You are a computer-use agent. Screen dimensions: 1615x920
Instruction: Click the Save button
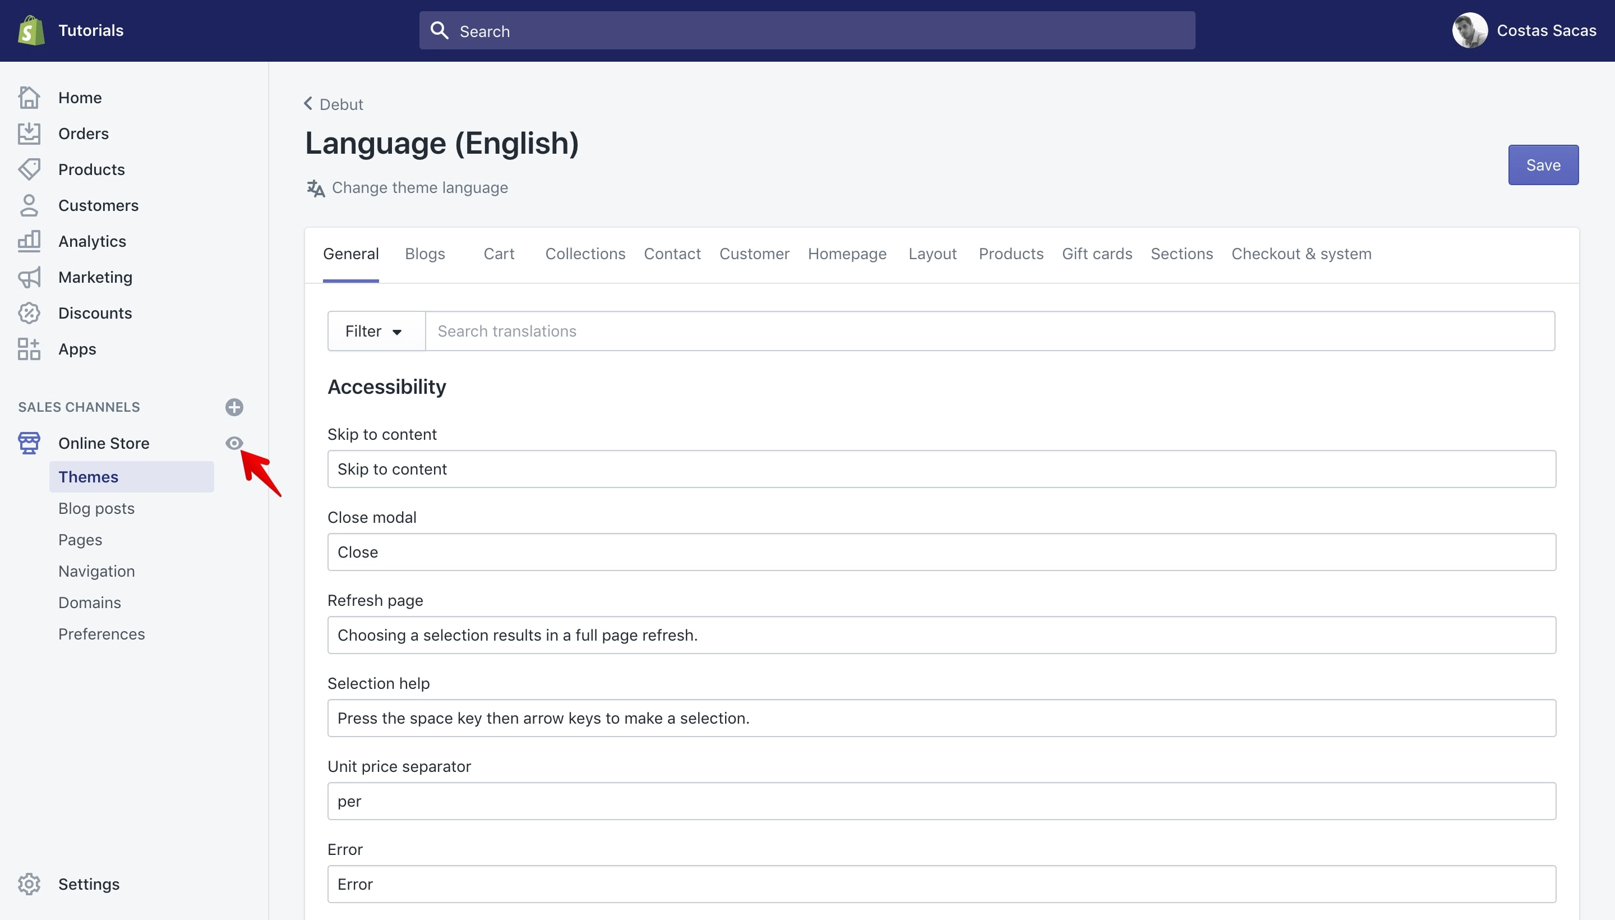(x=1543, y=165)
